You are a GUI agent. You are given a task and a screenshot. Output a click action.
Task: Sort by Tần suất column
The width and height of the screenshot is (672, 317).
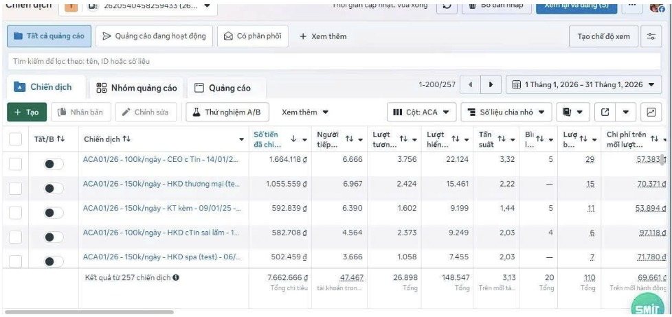coord(502,139)
